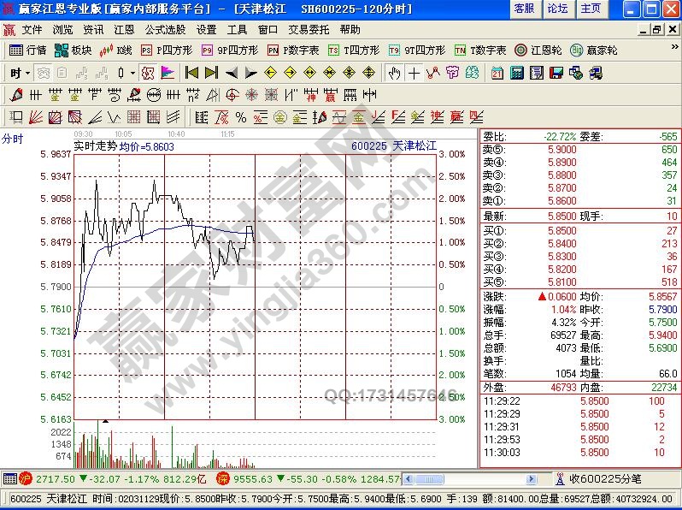Expand the candlestick style dropdown arrow
This screenshot has height=510, width=682.
click(x=132, y=73)
